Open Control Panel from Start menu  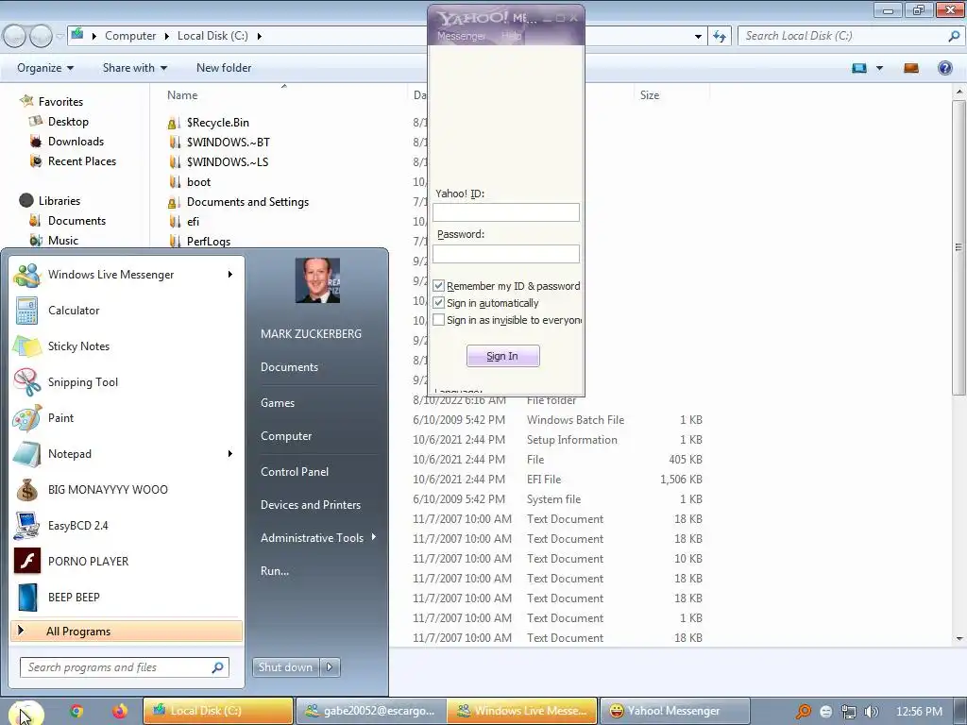pyautogui.click(x=295, y=472)
